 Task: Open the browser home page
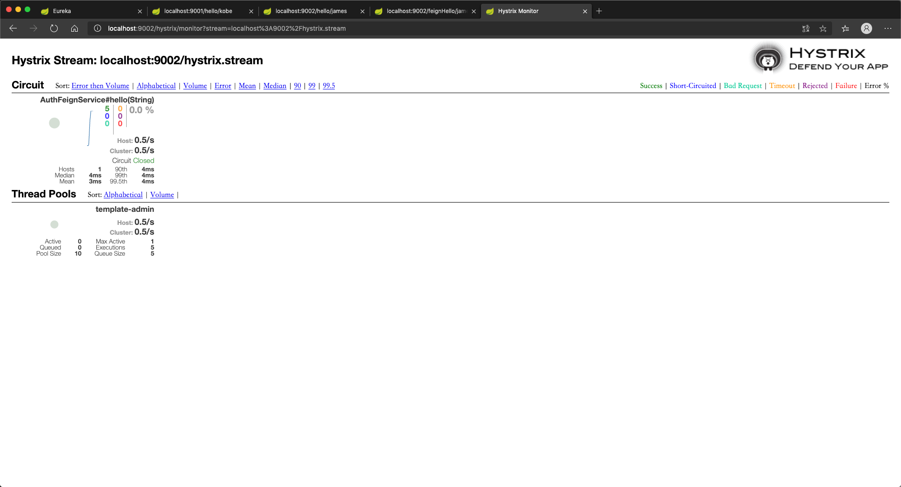coord(75,28)
